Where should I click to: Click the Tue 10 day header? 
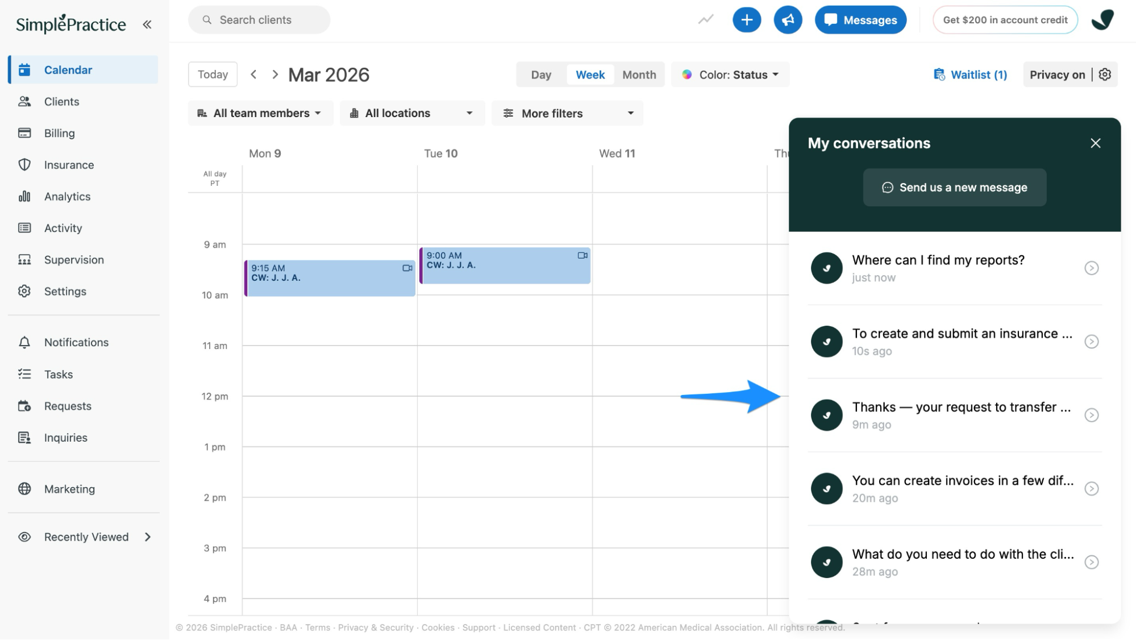pyautogui.click(x=440, y=153)
